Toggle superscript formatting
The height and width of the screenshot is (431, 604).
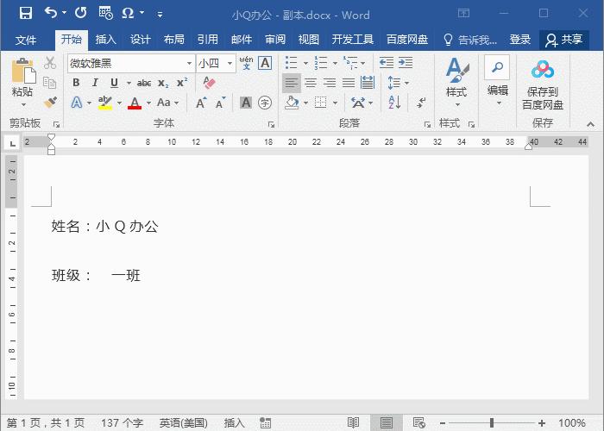click(x=182, y=83)
